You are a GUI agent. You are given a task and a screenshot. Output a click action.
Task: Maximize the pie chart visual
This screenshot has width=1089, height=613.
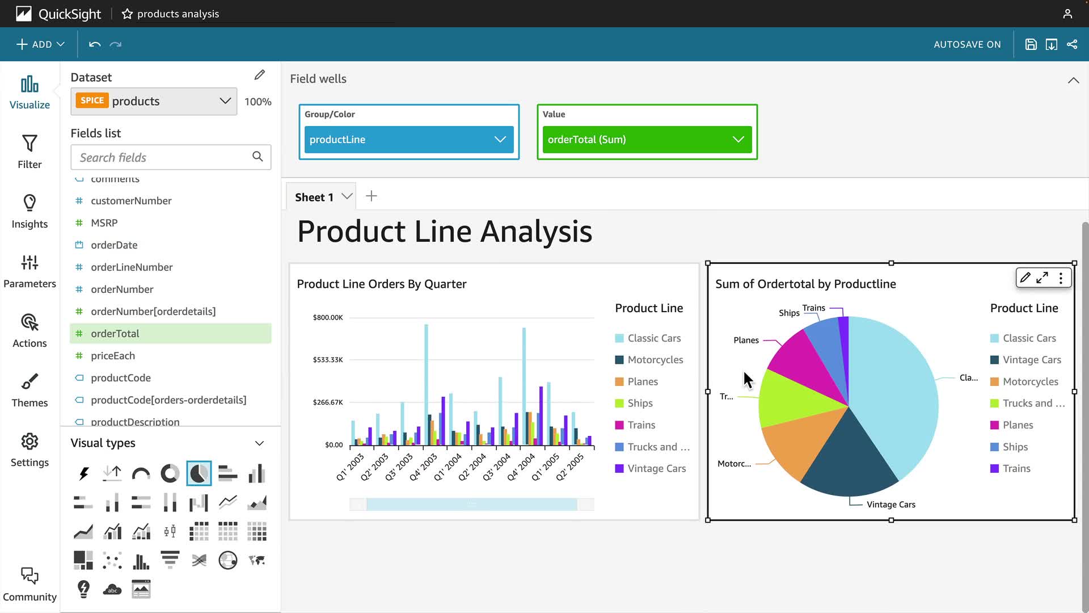click(x=1042, y=278)
